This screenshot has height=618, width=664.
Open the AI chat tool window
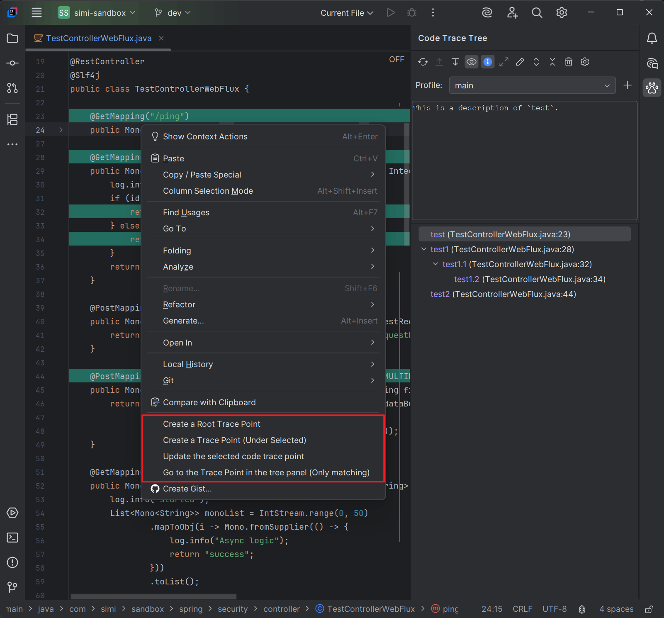click(652, 63)
